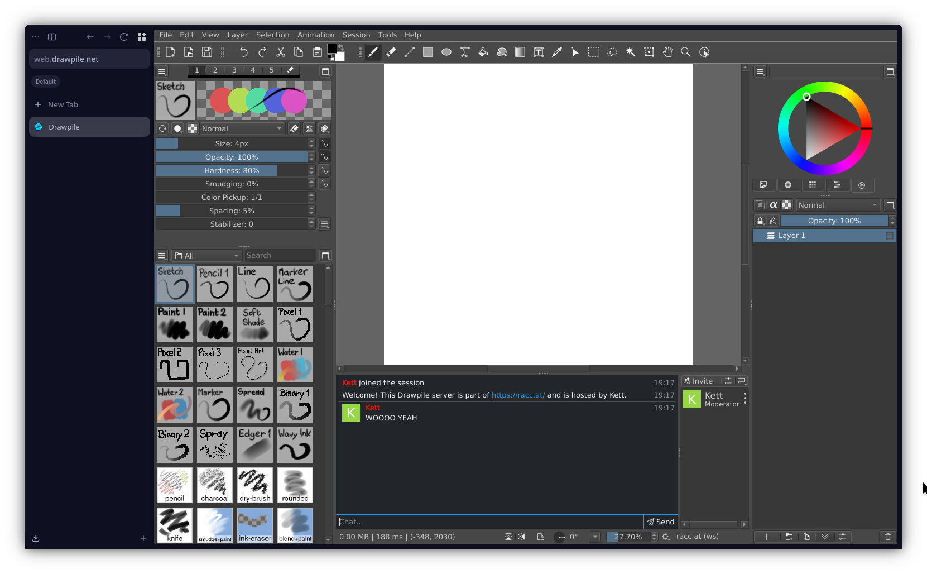Open the https://racc.at/ link in chat
The image size is (927, 574).
tap(518, 395)
